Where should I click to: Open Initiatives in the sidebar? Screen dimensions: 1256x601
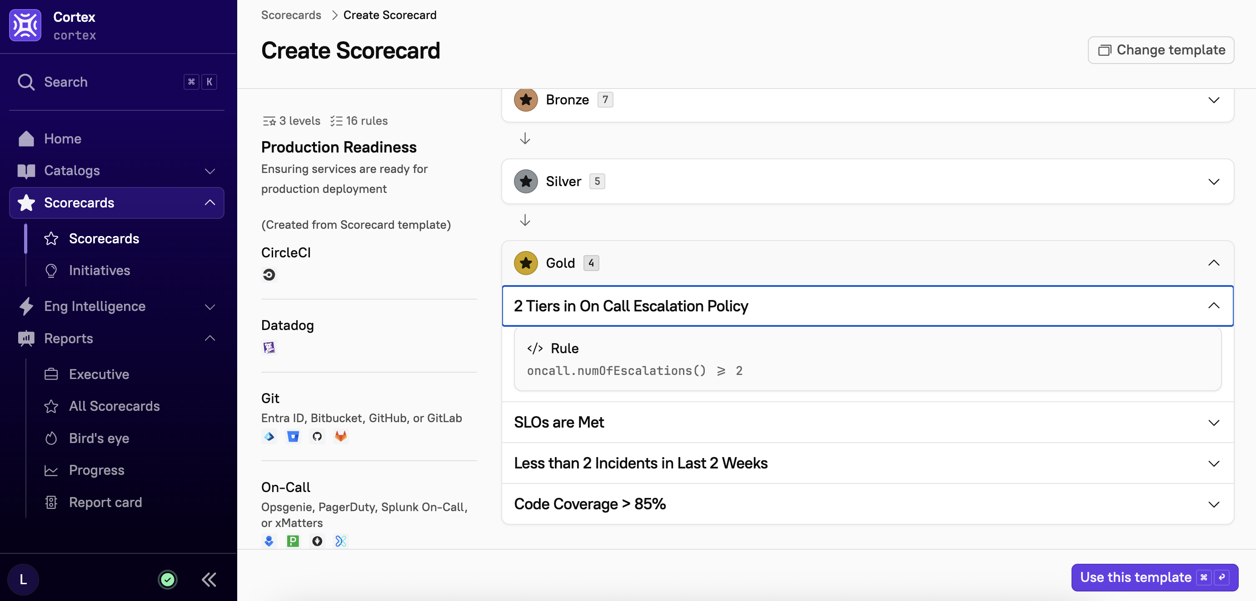pyautogui.click(x=100, y=270)
